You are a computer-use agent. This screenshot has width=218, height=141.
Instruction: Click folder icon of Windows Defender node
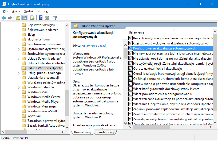24,87
